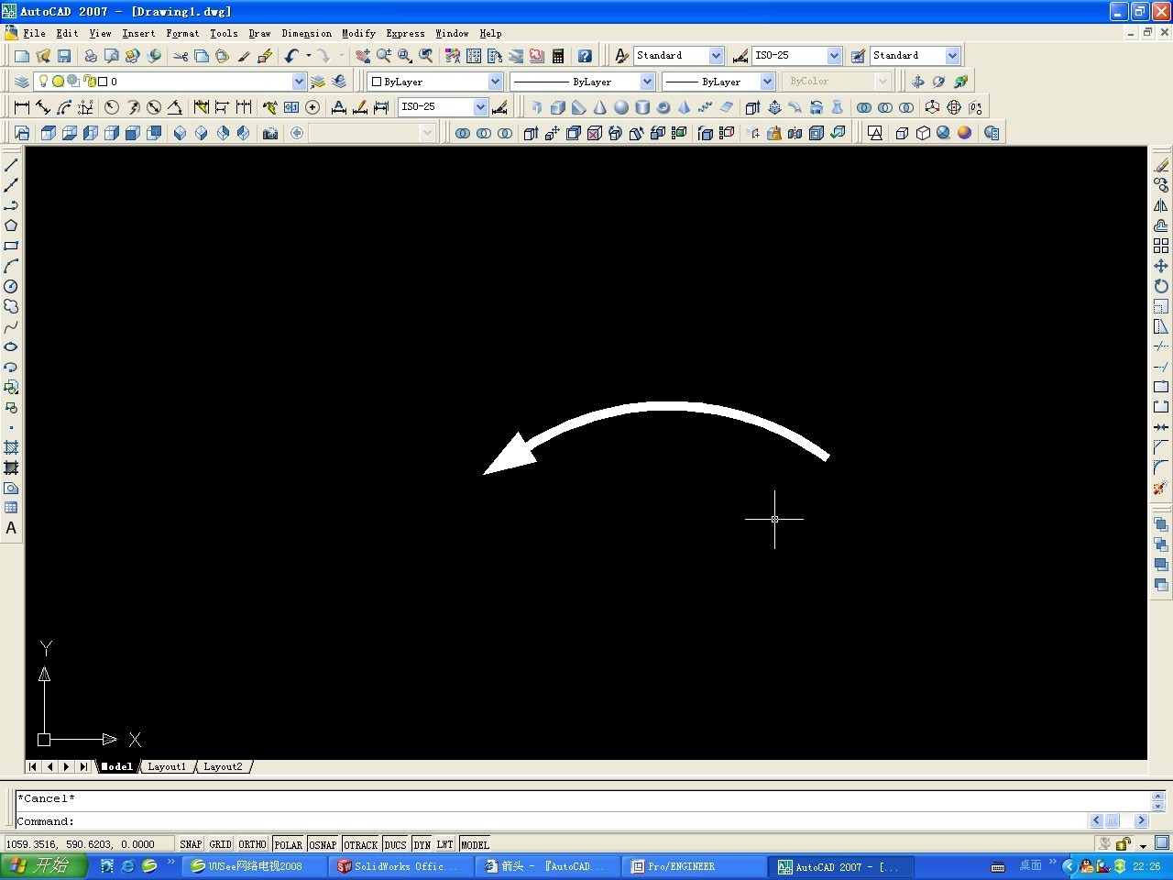Image resolution: width=1173 pixels, height=880 pixels.
Task: Open the Help question mark icon
Action: pyautogui.click(x=585, y=56)
